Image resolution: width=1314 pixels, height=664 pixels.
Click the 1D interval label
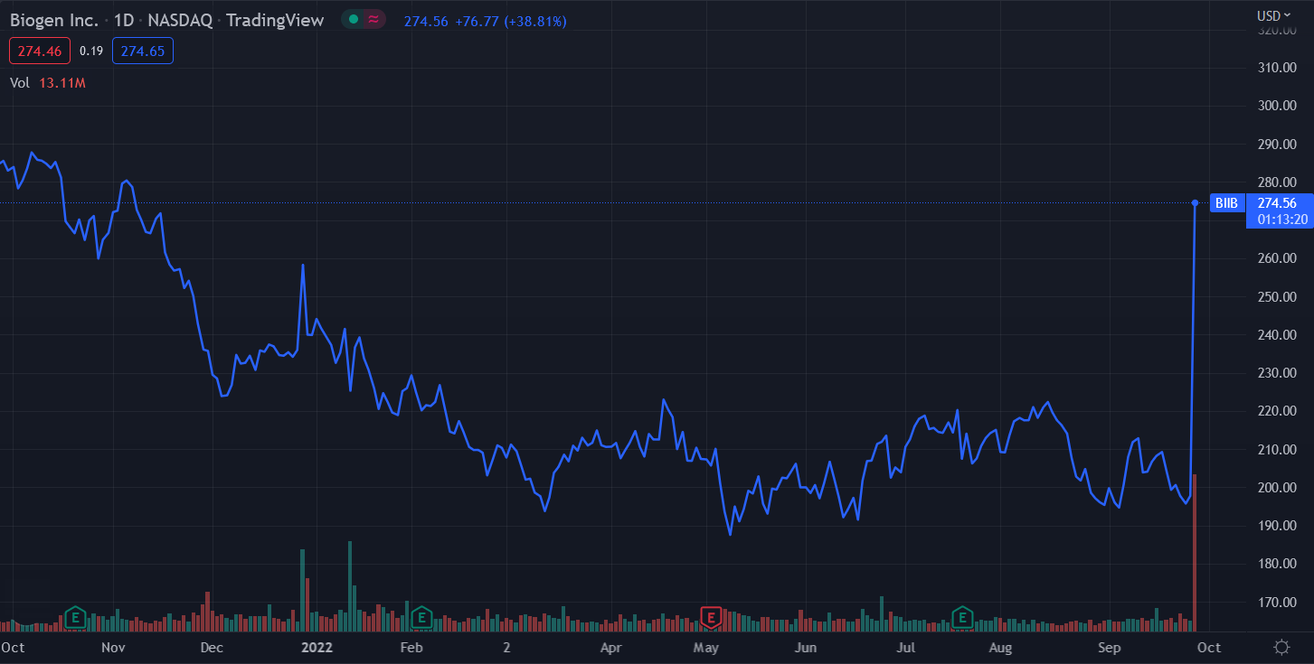coord(125,20)
